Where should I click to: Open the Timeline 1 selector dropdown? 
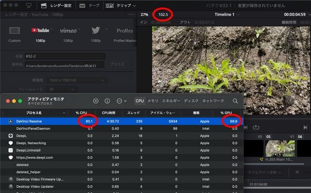point(227,14)
